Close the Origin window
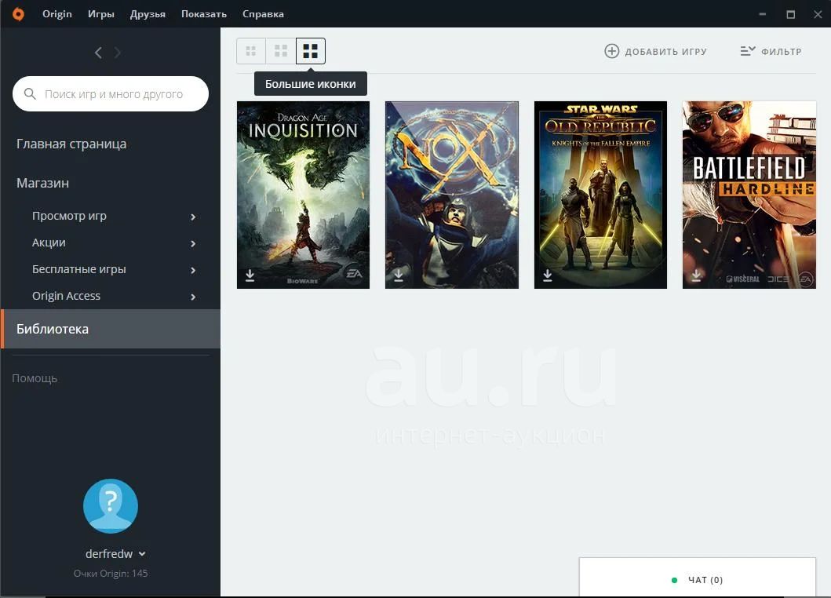Image resolution: width=831 pixels, height=598 pixels. tap(818, 14)
